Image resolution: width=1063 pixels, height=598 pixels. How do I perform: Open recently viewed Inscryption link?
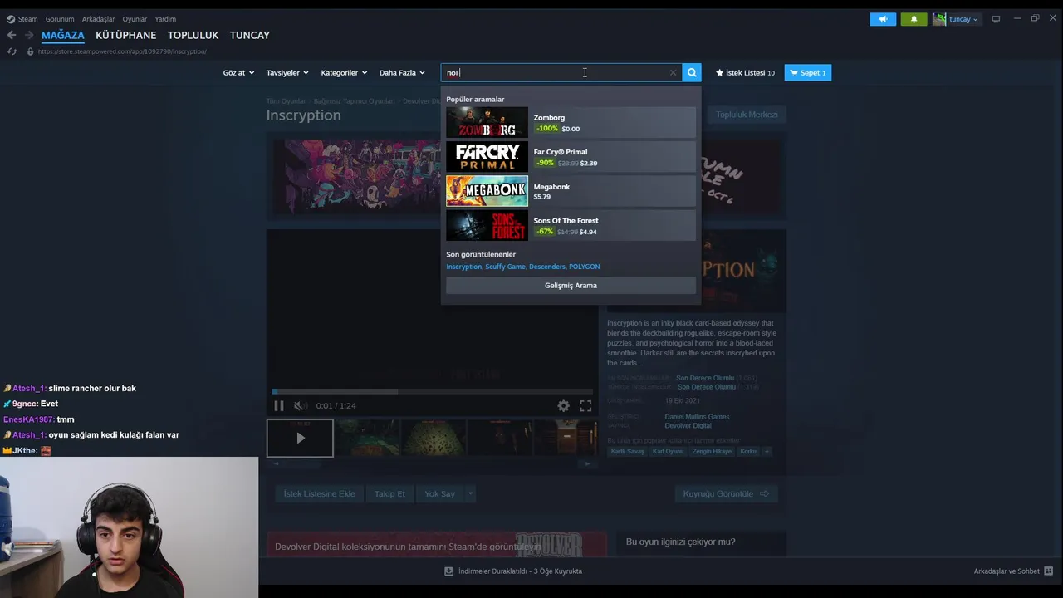point(463,267)
